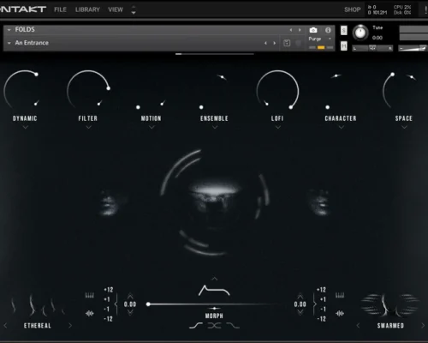Click the FILTER knob ring
The height and width of the screenshot is (343, 428).
[88, 90]
